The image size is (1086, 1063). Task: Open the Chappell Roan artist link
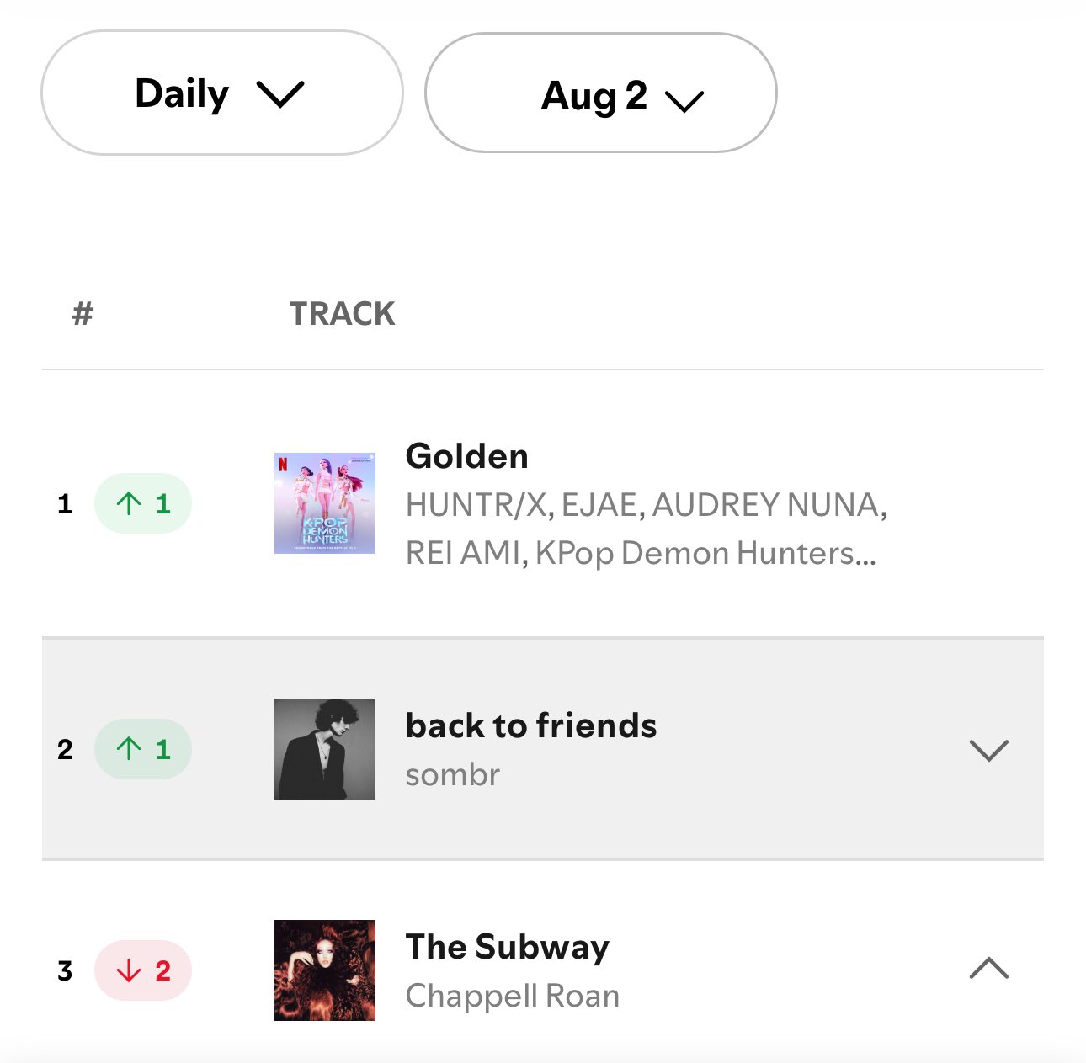click(513, 996)
